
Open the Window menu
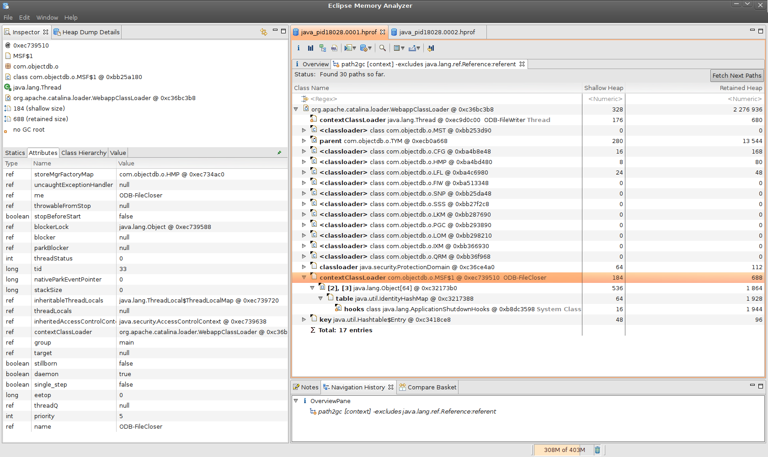pyautogui.click(x=47, y=17)
